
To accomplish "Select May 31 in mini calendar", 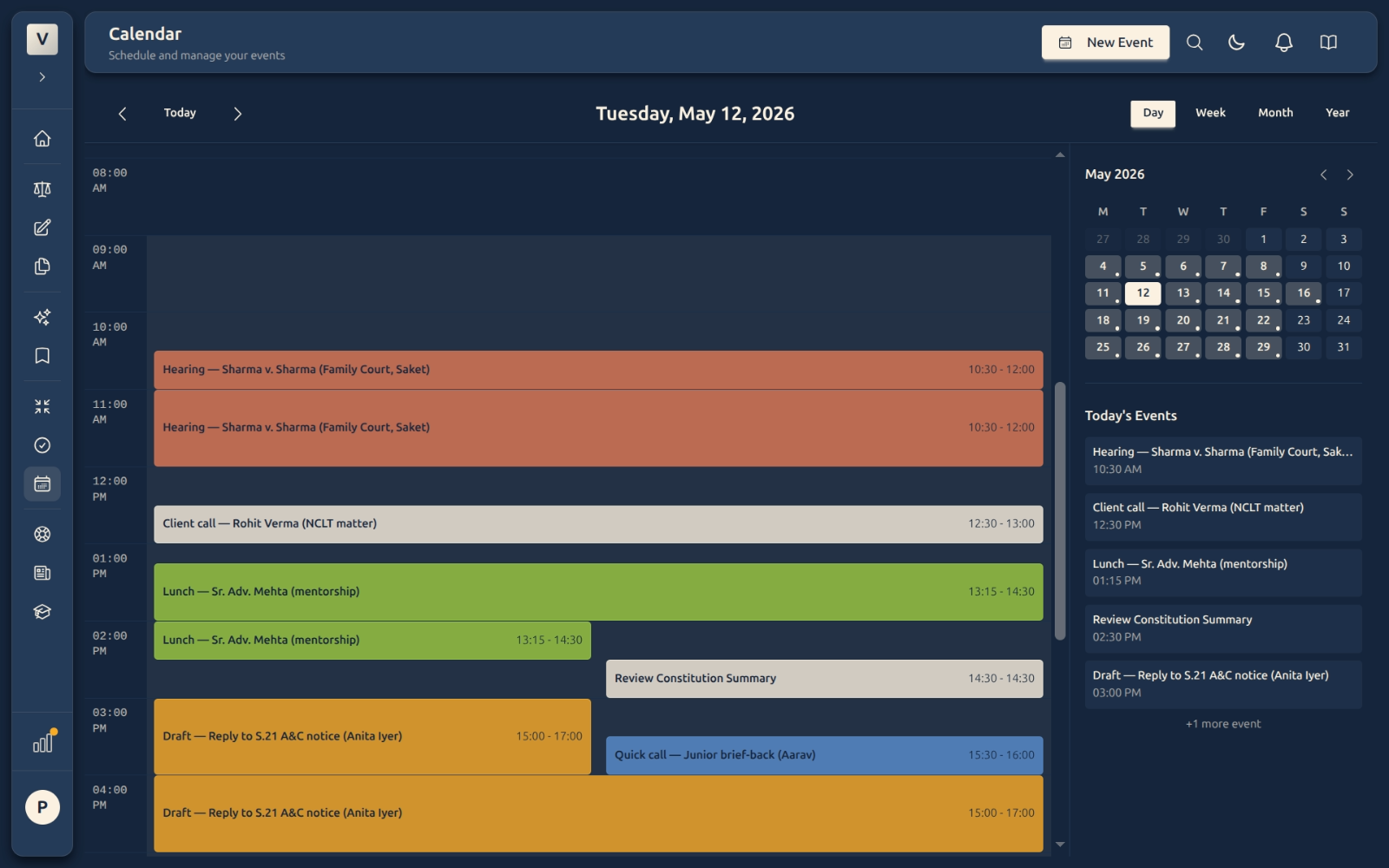I will (x=1343, y=347).
